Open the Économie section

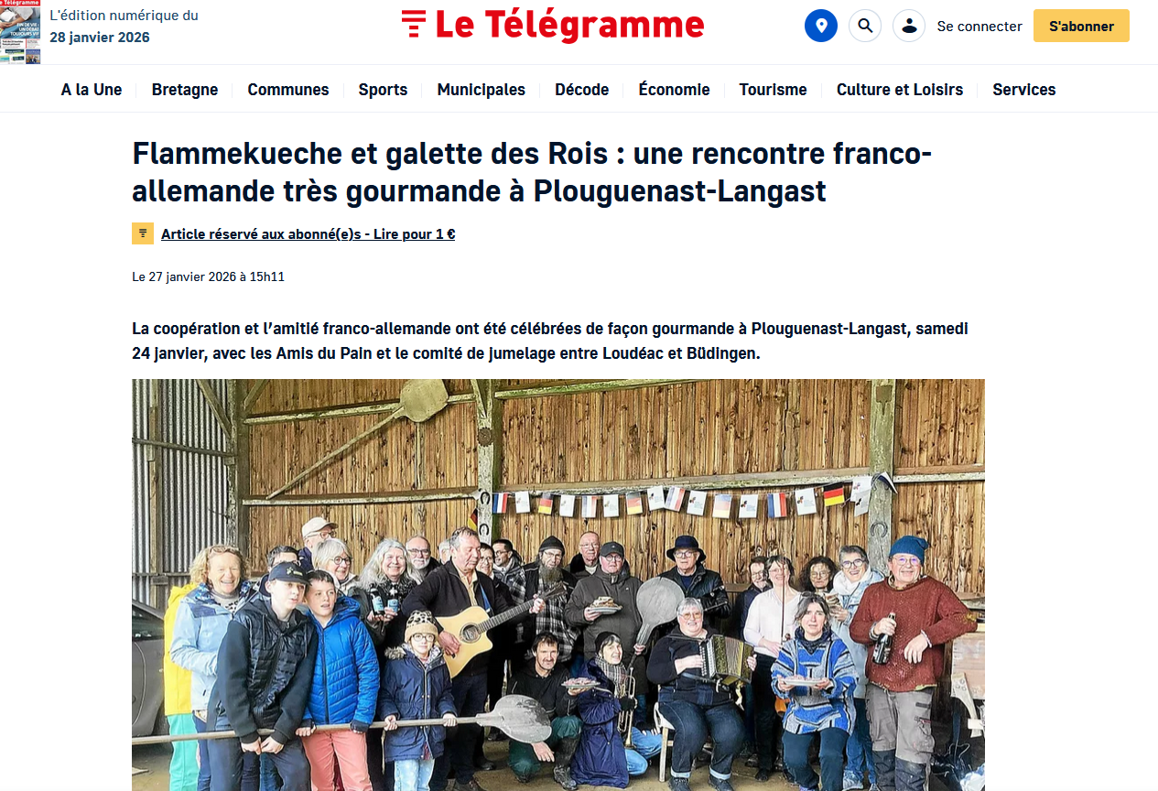coord(675,90)
